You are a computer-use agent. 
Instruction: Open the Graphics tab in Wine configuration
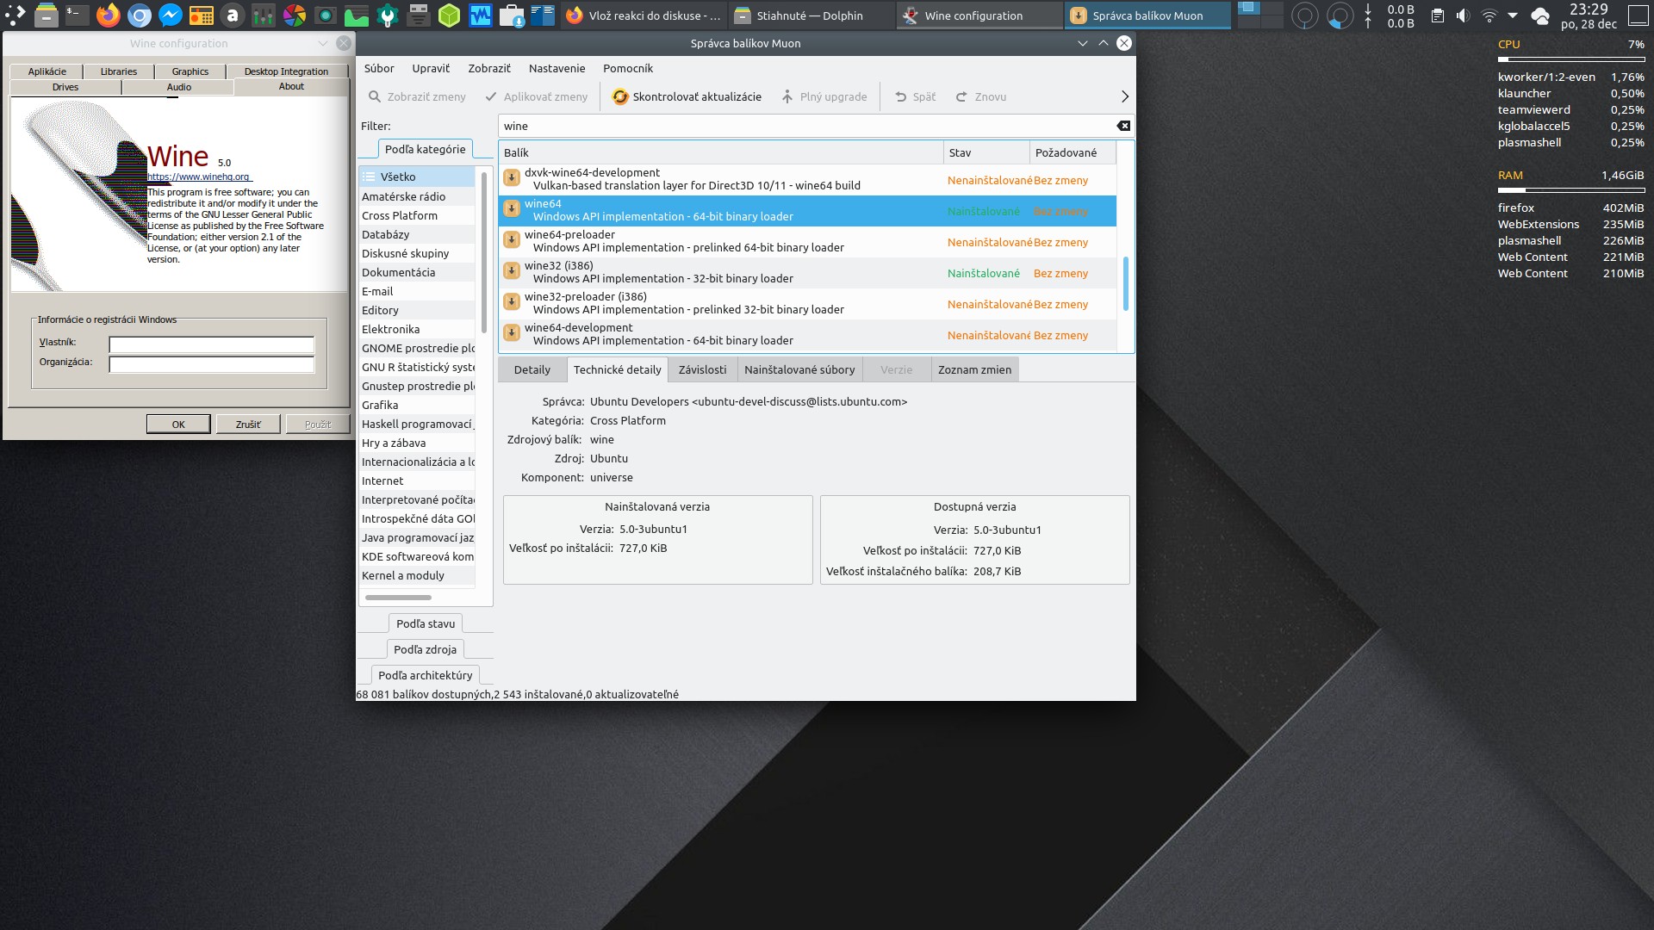pos(190,71)
